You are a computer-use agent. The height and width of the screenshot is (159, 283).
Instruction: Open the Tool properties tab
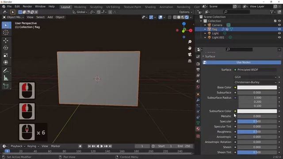[198, 57]
